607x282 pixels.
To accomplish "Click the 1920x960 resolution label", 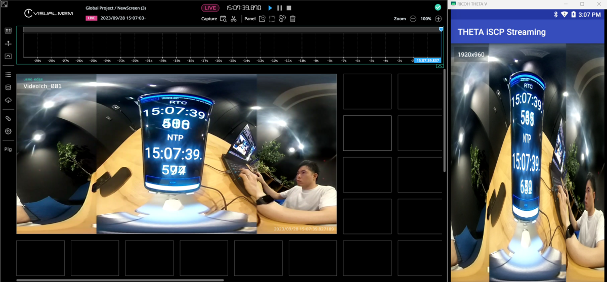I will coord(471,54).
